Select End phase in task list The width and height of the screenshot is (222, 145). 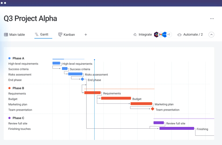pos(15,80)
